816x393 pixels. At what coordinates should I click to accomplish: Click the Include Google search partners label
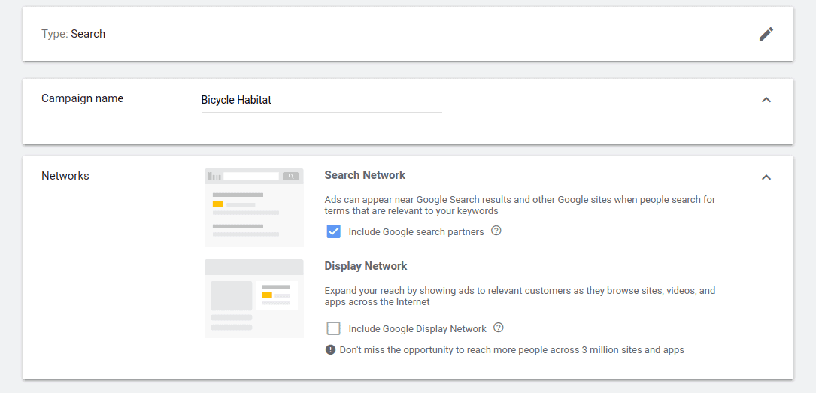[x=417, y=232]
